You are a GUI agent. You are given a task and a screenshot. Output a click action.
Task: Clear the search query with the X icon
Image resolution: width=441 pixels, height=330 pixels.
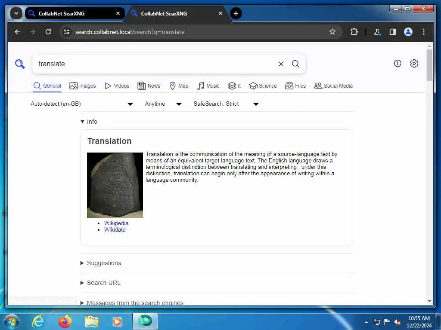pyautogui.click(x=281, y=64)
